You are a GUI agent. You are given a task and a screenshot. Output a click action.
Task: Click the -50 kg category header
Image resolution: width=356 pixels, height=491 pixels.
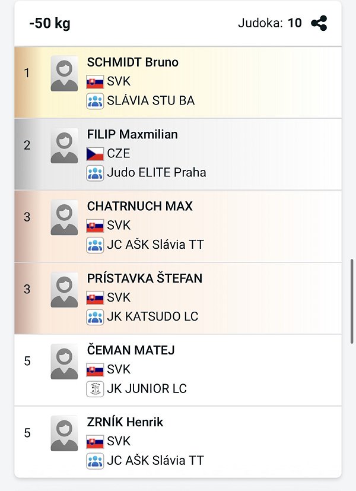(49, 24)
